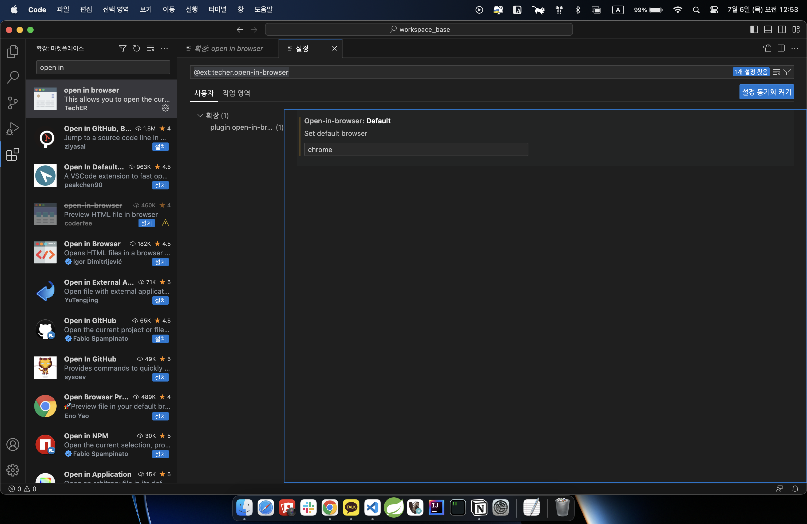The height and width of the screenshot is (524, 807).
Task: Open Accounts icon in activity bar
Action: [x=13, y=444]
